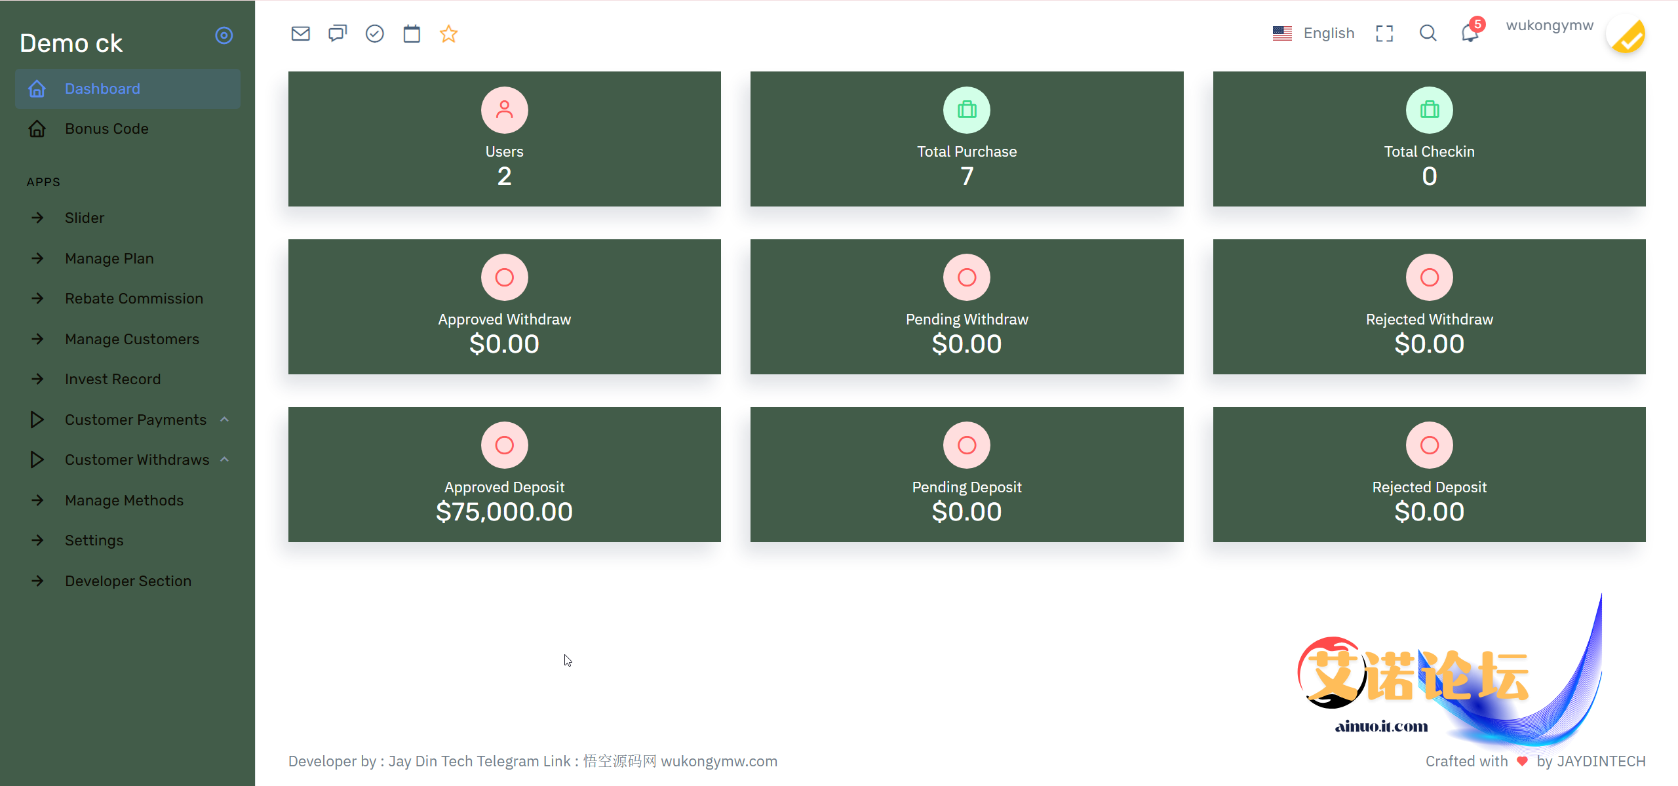Go to Bonus Code in sidebar
The image size is (1678, 786).
107,128
